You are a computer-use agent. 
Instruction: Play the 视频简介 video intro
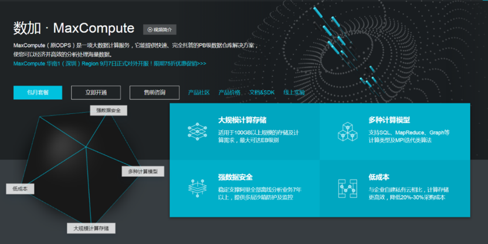click(160, 29)
